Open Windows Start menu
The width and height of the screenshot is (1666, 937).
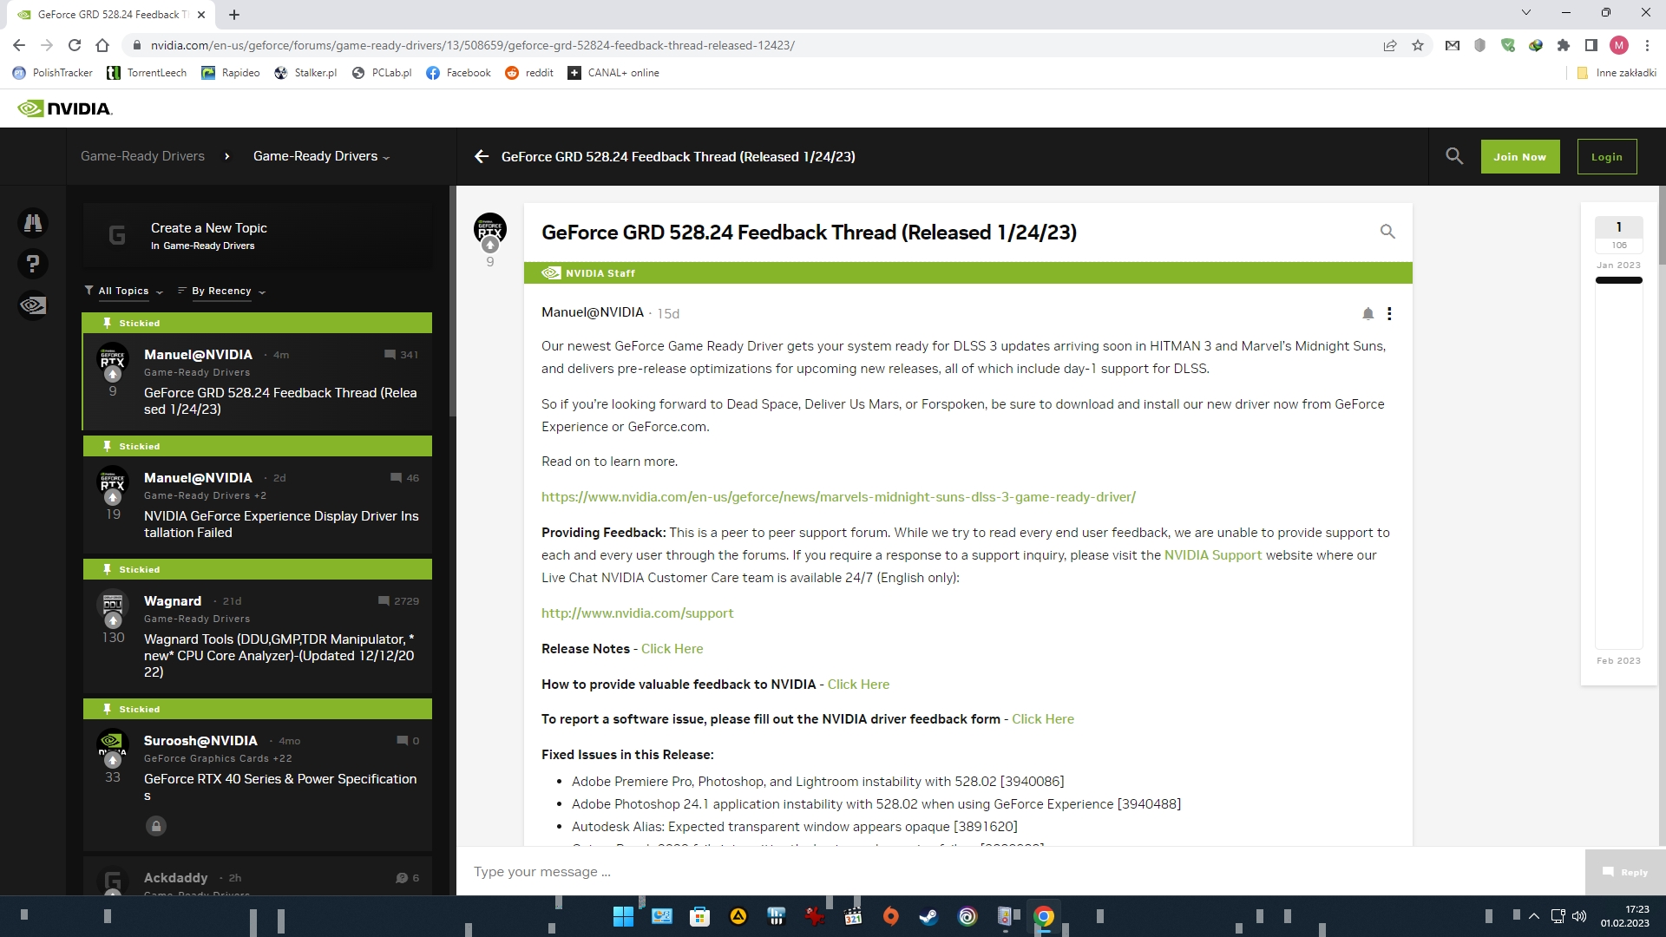point(623,916)
